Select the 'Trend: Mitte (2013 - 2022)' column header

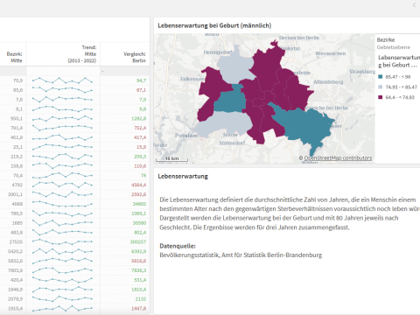82,54
